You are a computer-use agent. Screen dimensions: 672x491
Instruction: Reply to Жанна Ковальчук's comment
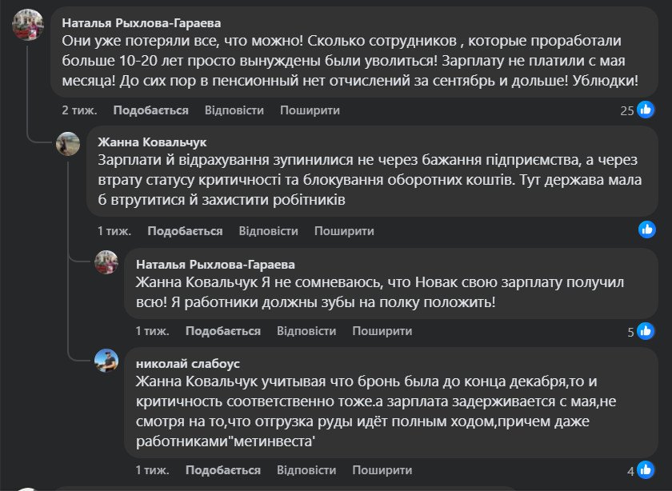pos(268,231)
